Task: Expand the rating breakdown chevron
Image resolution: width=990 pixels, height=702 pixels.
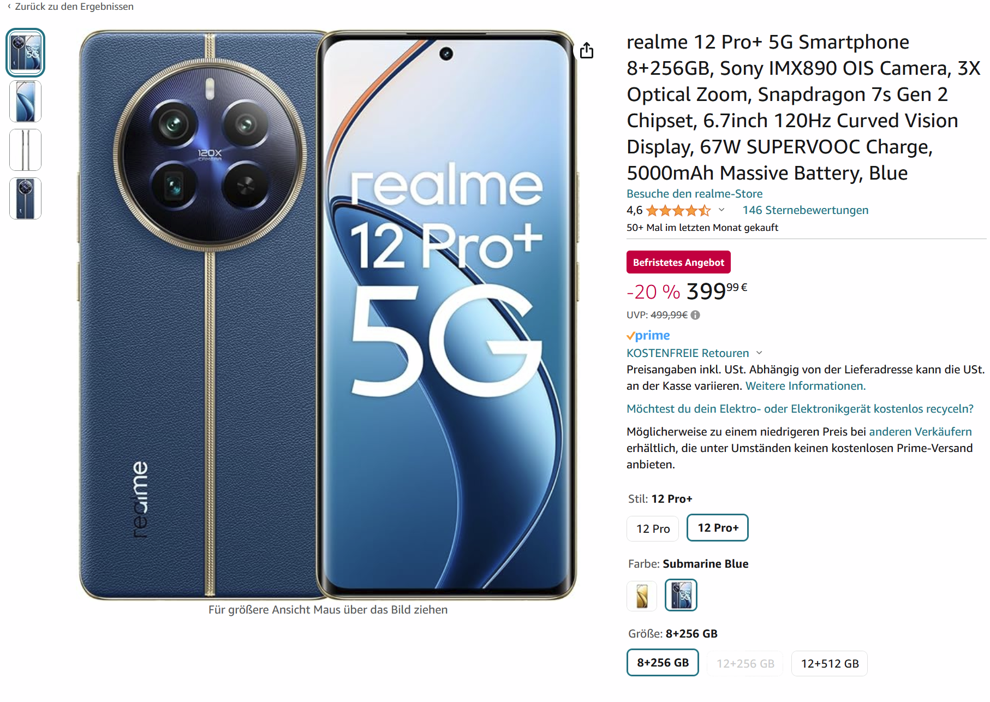Action: coord(721,210)
